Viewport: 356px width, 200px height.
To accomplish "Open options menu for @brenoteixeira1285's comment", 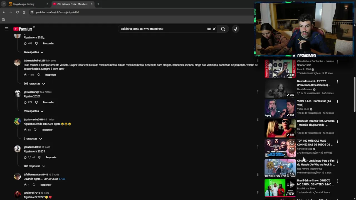I will pyautogui.click(x=258, y=61).
